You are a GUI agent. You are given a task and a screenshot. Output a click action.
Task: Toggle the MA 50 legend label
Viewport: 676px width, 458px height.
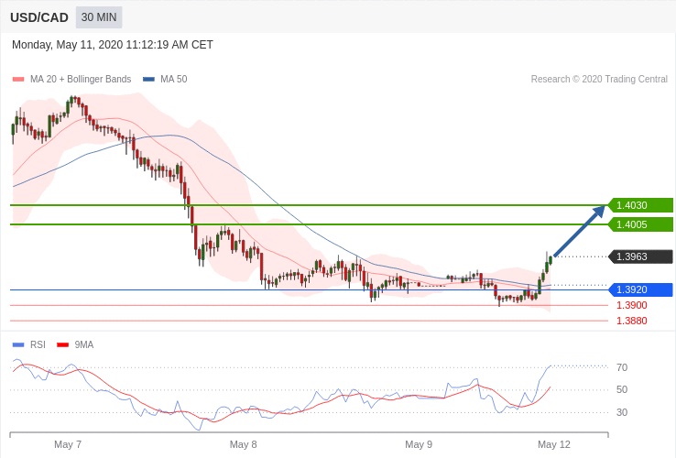173,80
